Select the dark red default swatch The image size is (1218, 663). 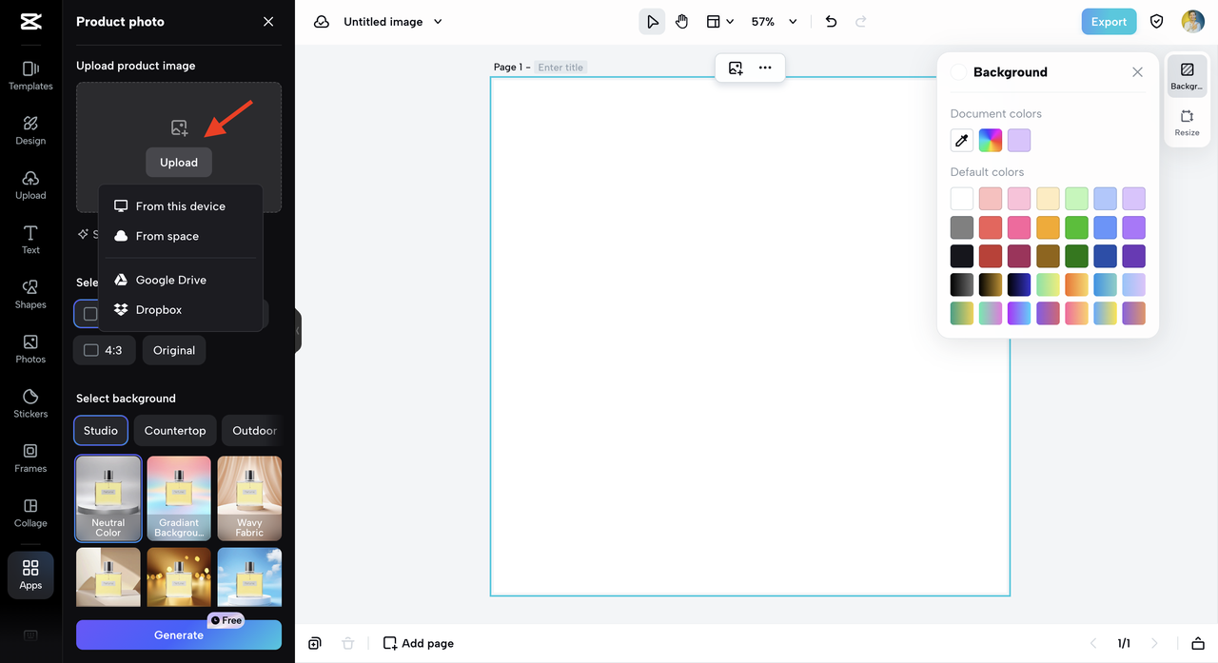click(x=991, y=256)
